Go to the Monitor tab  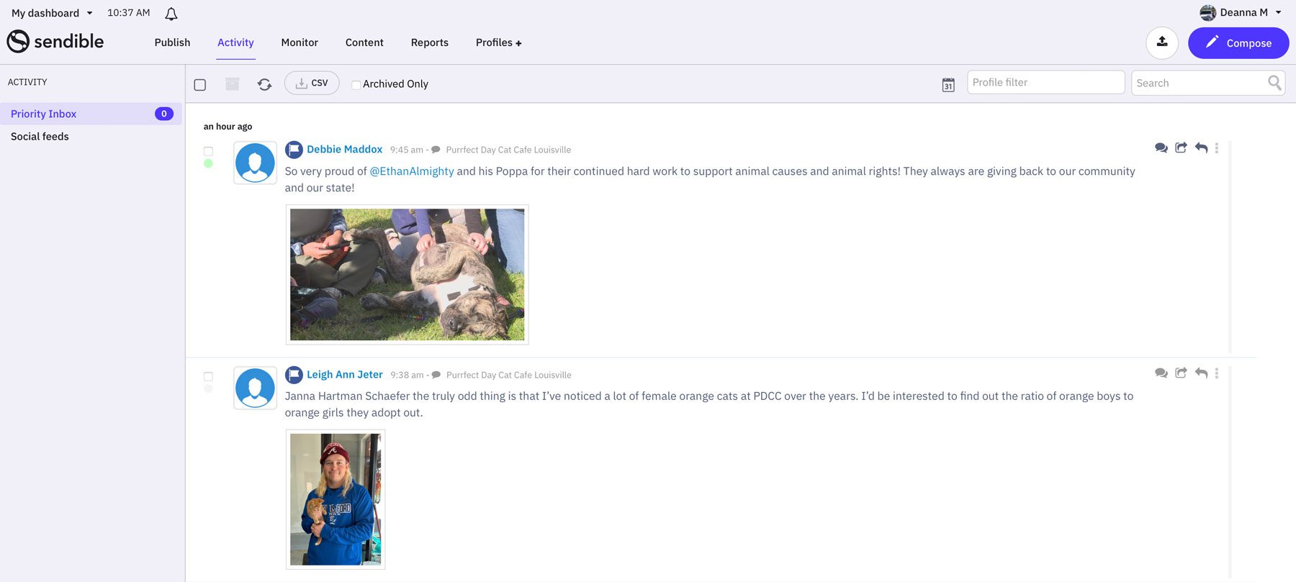300,42
